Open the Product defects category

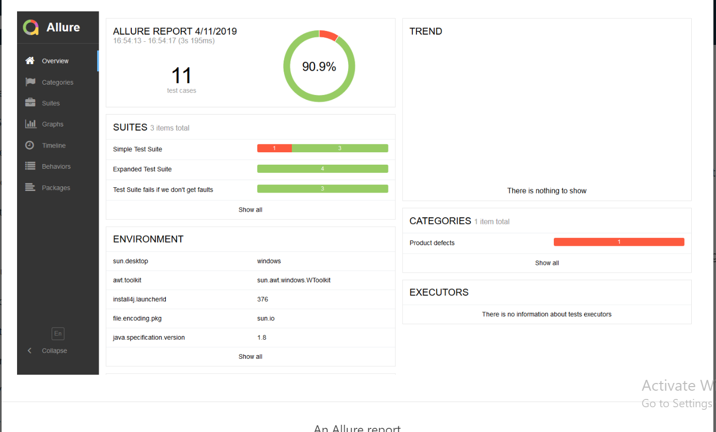tap(547, 243)
